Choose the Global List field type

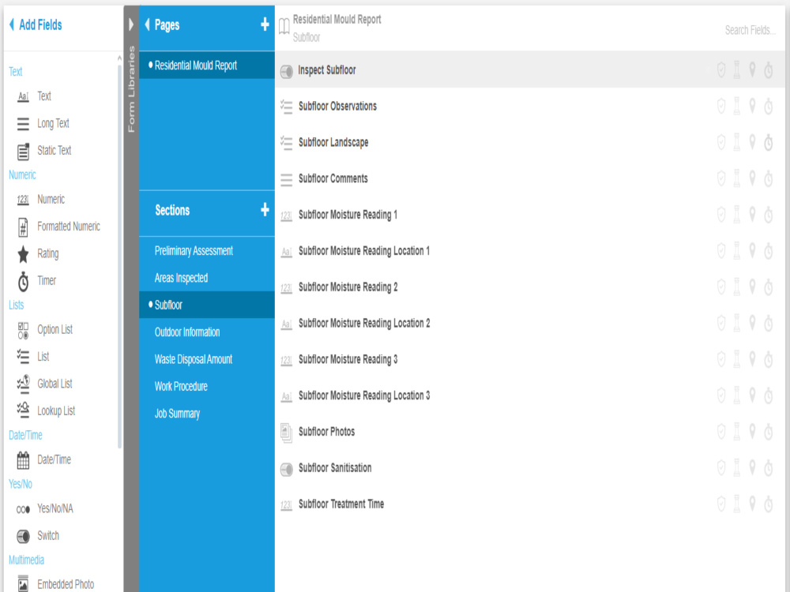click(x=55, y=384)
